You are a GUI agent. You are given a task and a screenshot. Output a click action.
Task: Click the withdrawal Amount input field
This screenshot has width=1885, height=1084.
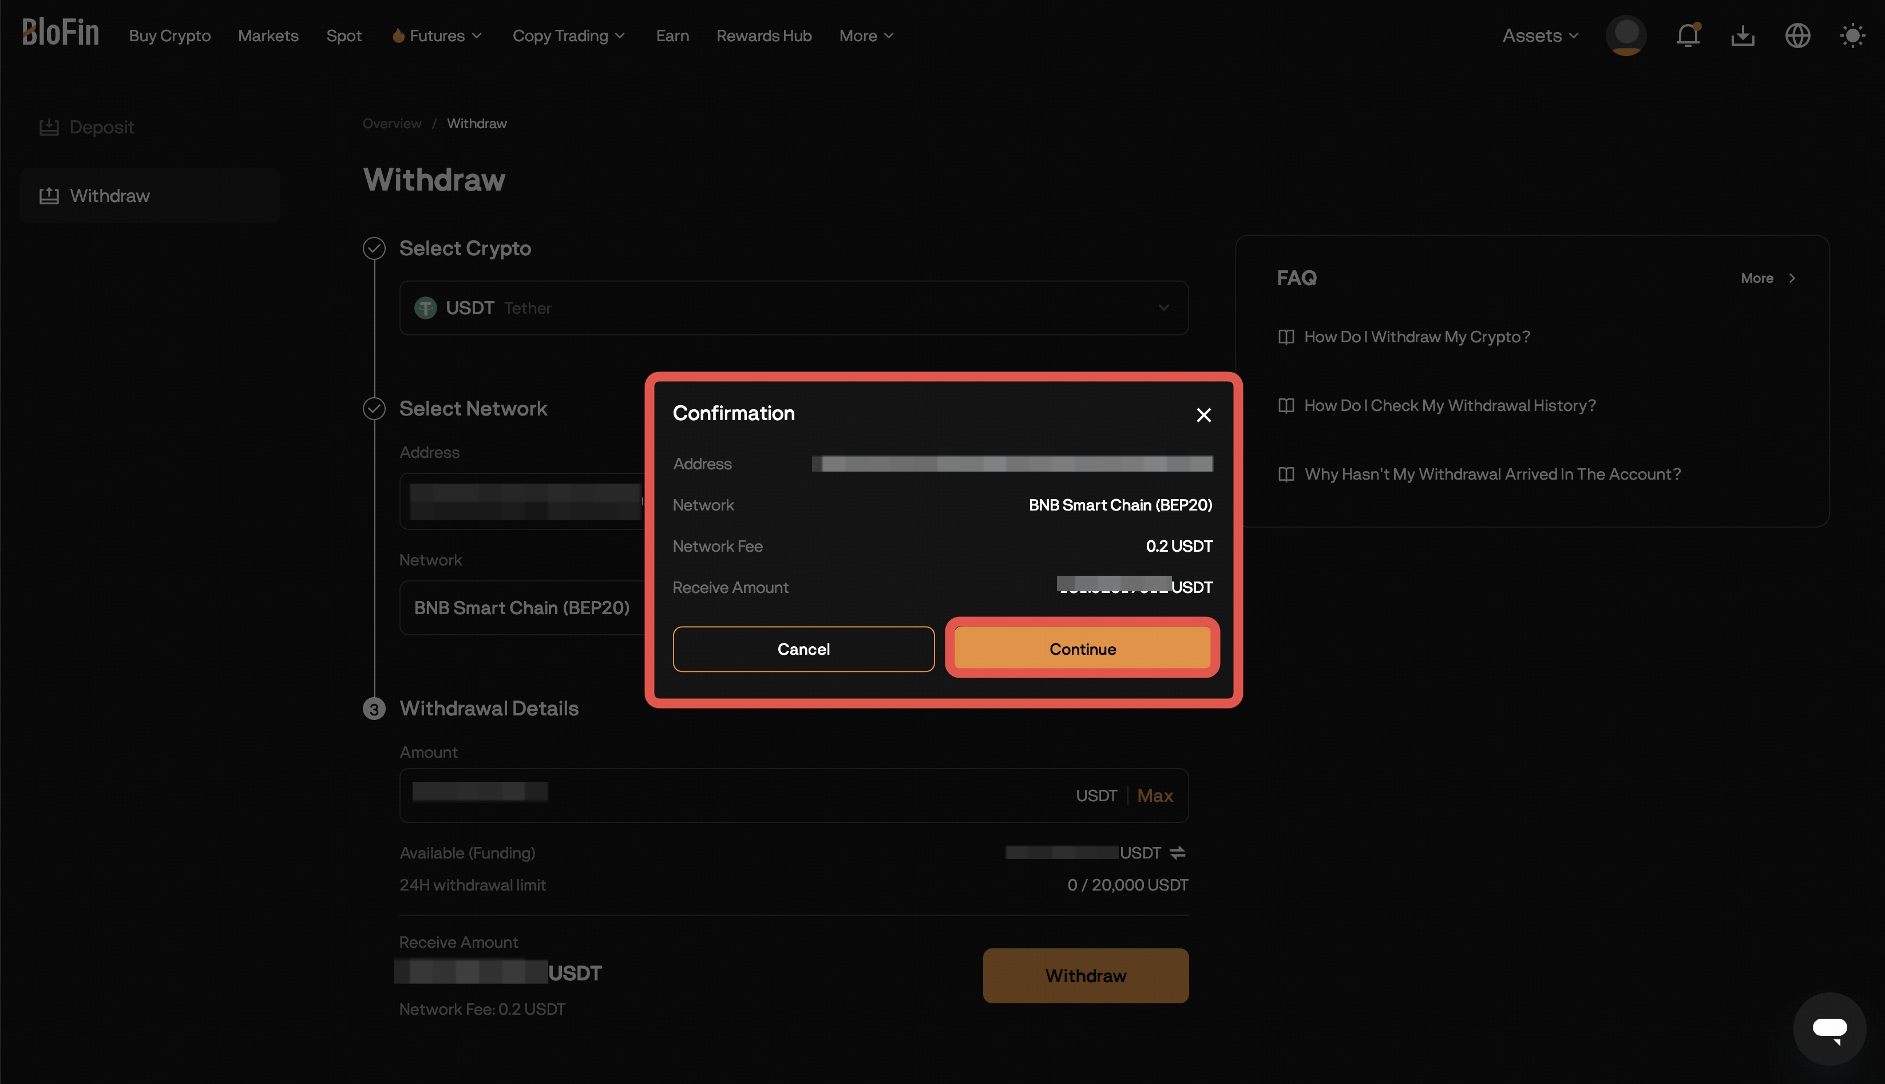coord(744,795)
